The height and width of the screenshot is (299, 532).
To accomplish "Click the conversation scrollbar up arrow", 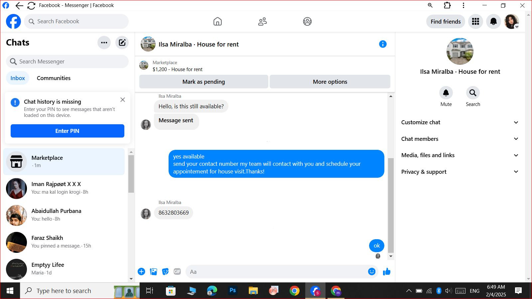I will tap(391, 96).
